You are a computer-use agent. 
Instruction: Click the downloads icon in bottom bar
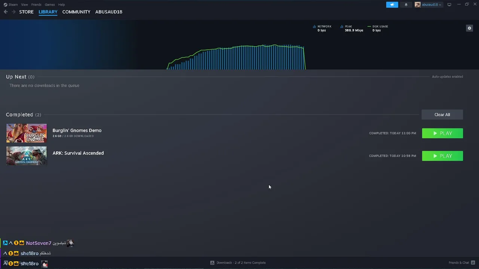coord(212,263)
